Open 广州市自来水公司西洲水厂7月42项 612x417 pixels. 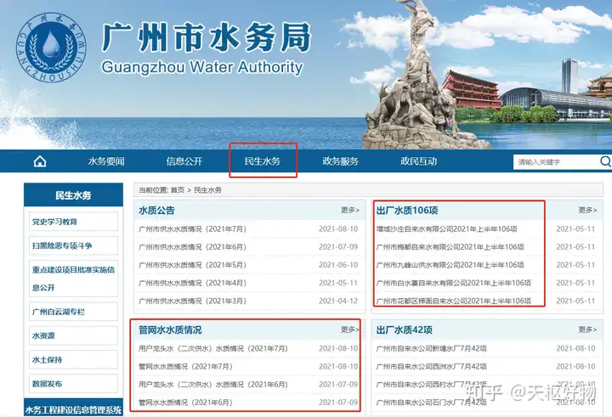pos(431,366)
